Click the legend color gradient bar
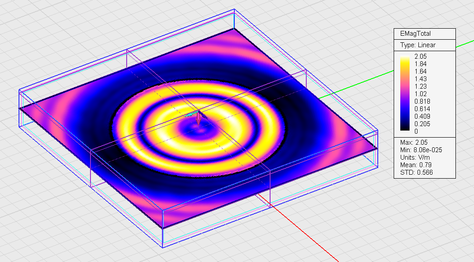This screenshot has width=474, height=262. pos(406,94)
